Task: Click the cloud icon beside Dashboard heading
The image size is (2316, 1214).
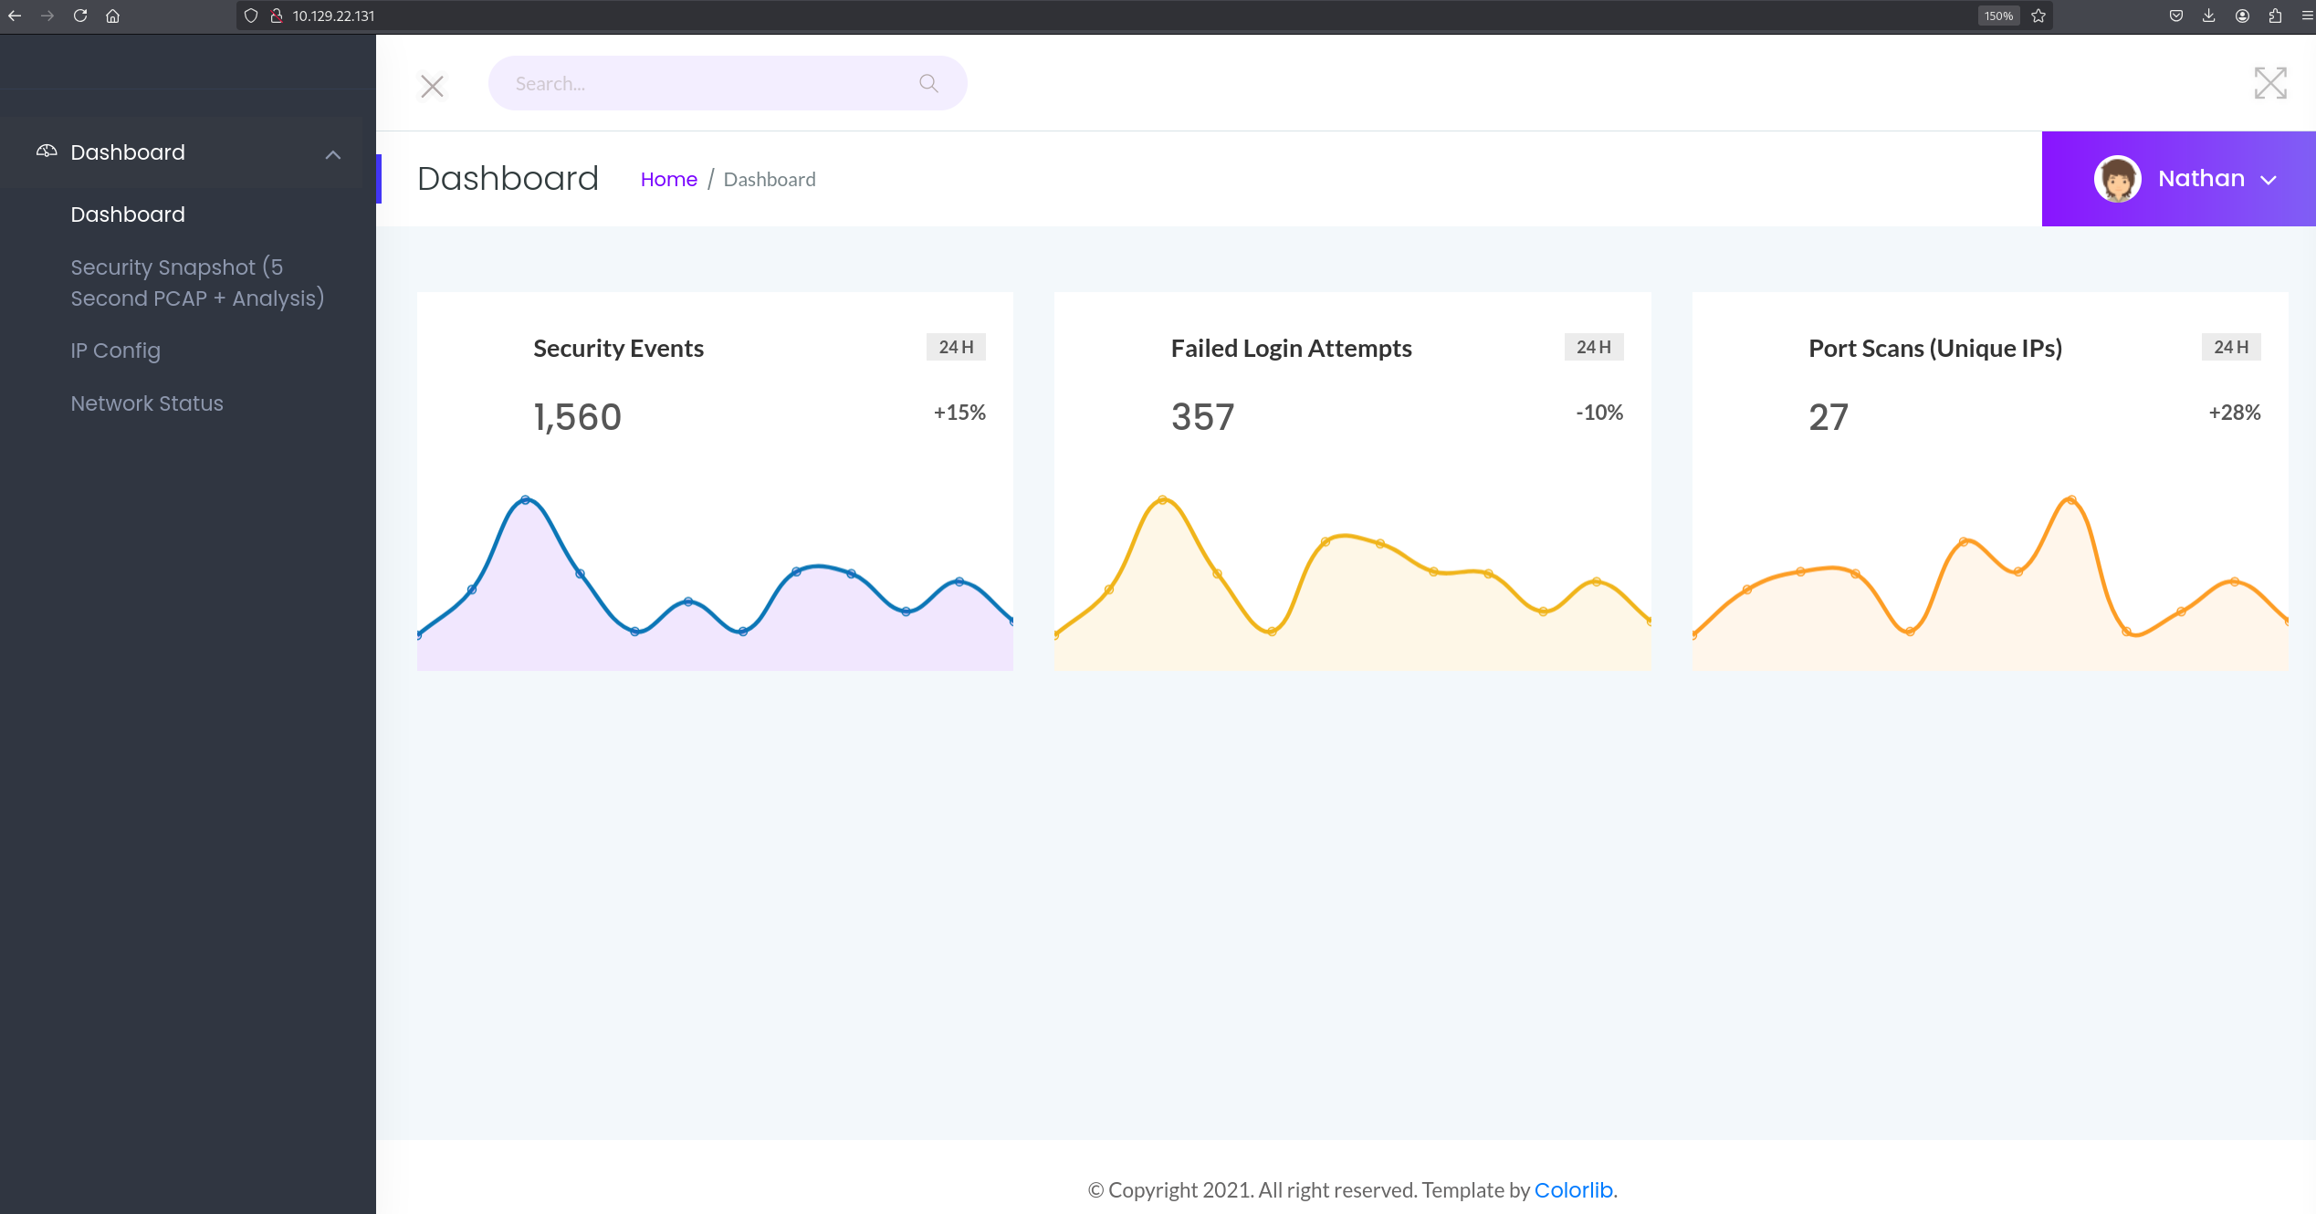Action: (x=46, y=151)
